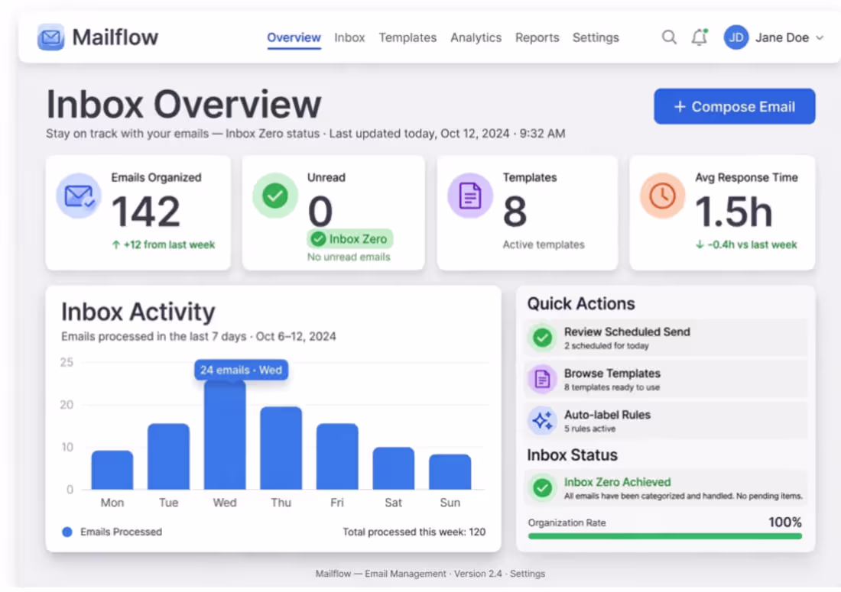Image resolution: width=841 pixels, height=592 pixels.
Task: Click the 'Active templates' caption
Action: click(544, 245)
